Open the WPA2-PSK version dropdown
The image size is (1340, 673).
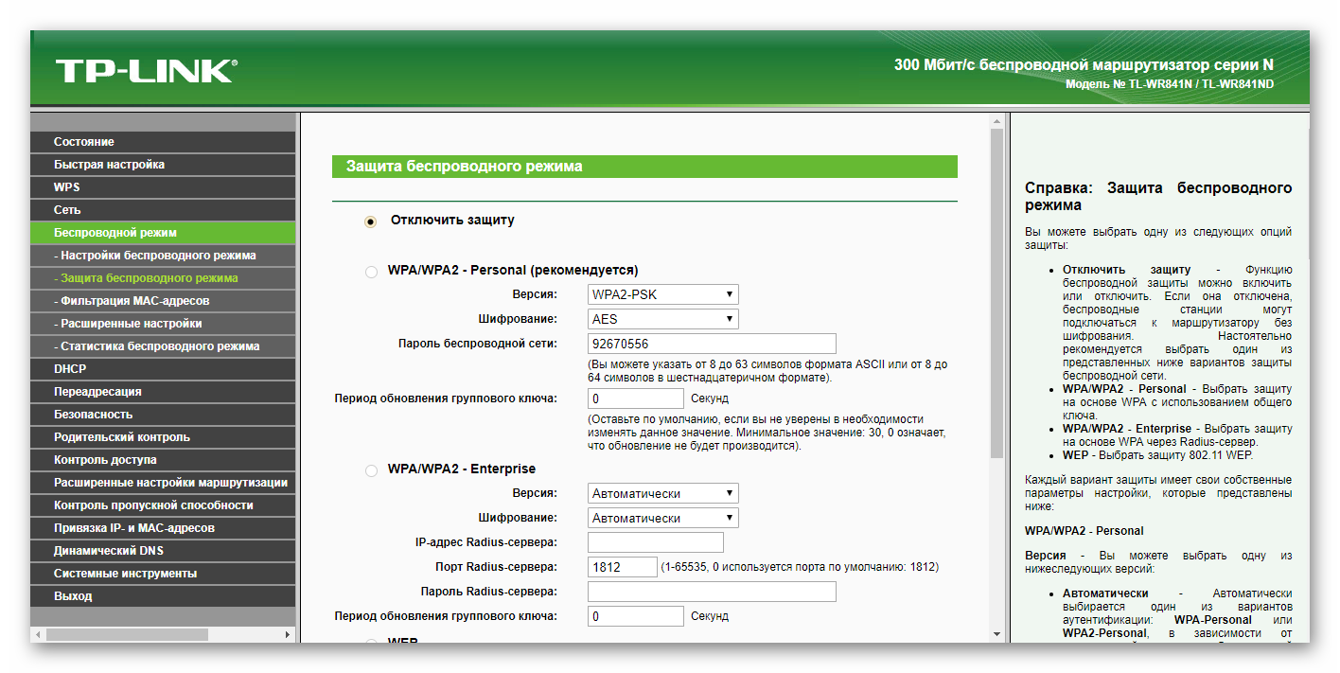pos(662,294)
